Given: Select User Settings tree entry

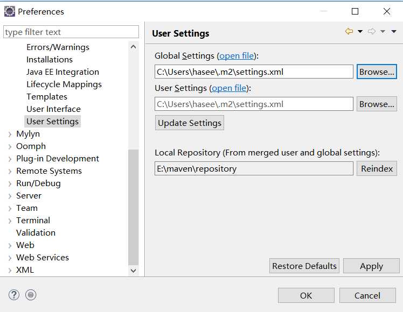Looking at the screenshot, I should tap(52, 122).
